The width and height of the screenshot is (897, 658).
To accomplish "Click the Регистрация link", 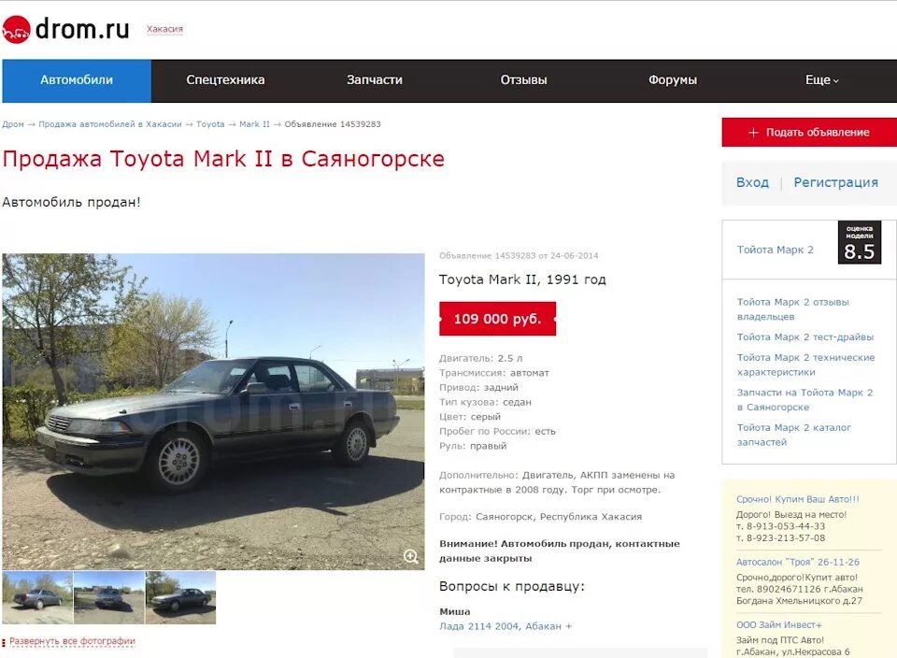I will pos(835,182).
